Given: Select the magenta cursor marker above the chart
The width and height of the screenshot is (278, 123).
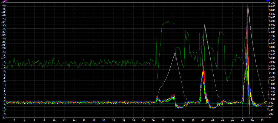Looking at the screenshot, I should click(6, 1).
